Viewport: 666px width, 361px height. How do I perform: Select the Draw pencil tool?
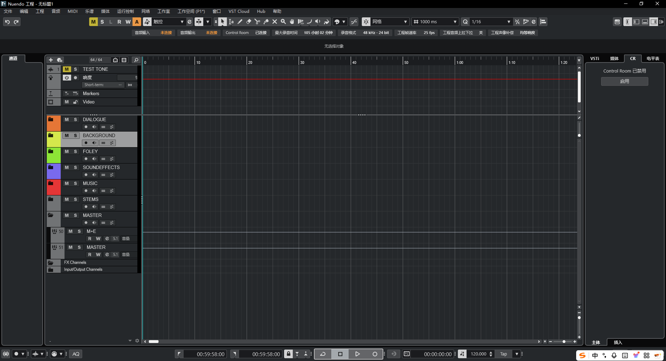pos(240,22)
